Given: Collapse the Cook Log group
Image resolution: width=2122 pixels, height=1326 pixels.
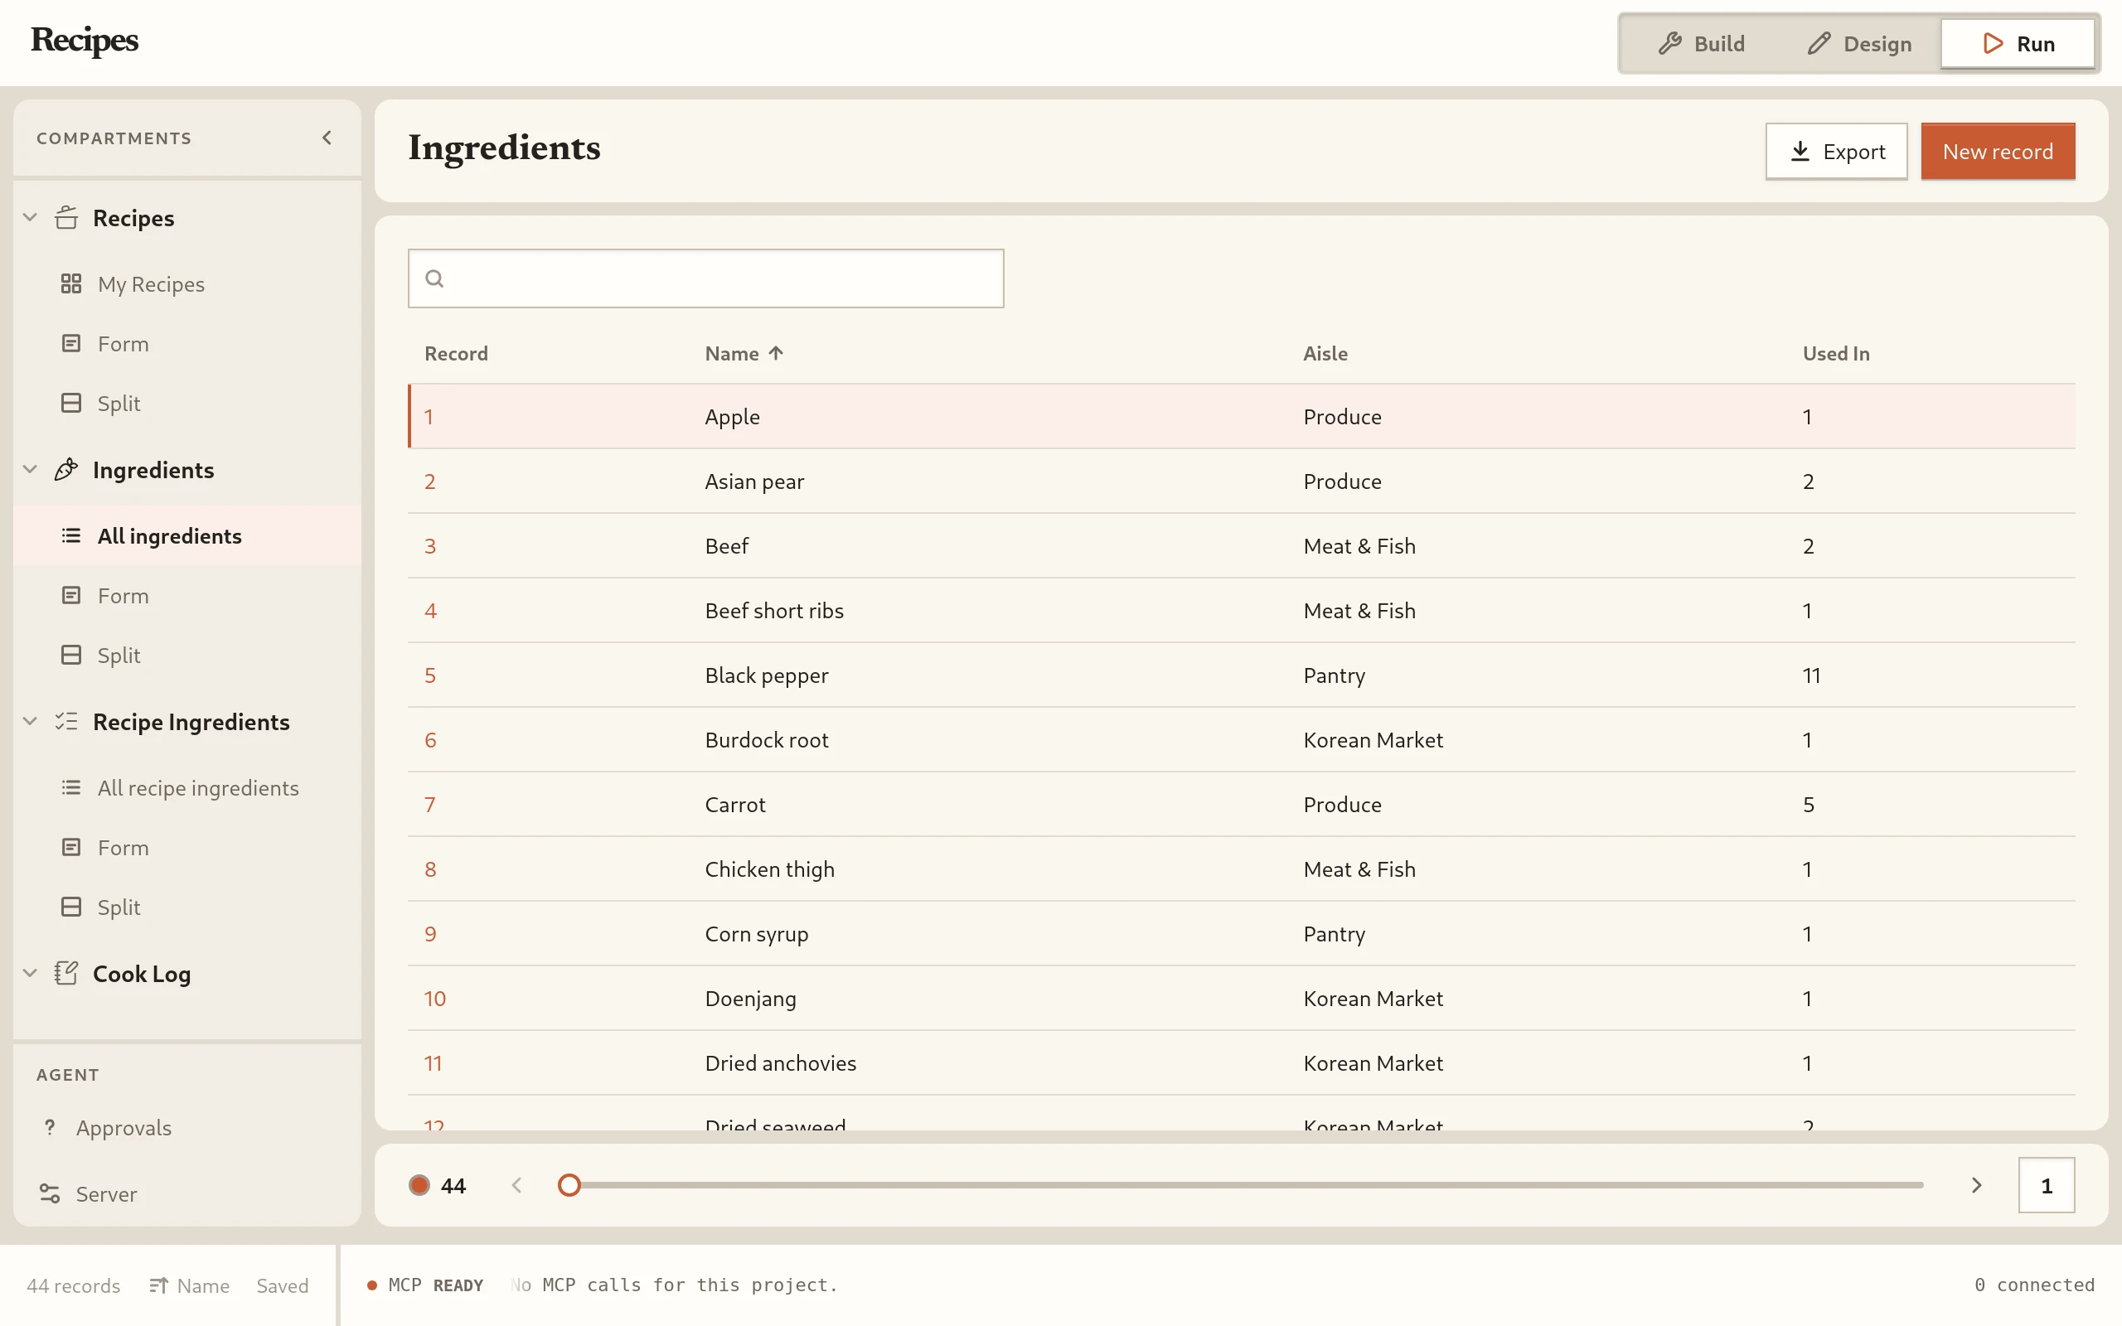Looking at the screenshot, I should pyautogui.click(x=30, y=974).
